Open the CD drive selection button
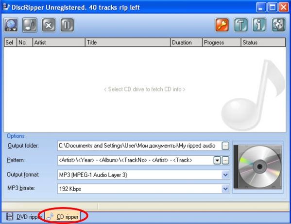Image resolution: width=291 pixels, height=224 pixels. (x=11, y=25)
